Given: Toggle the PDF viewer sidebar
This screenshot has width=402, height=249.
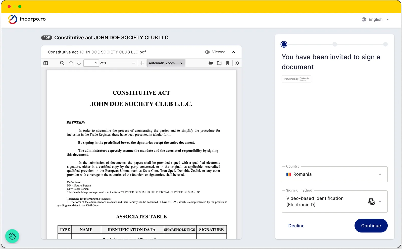Looking at the screenshot, I should tap(46, 63).
